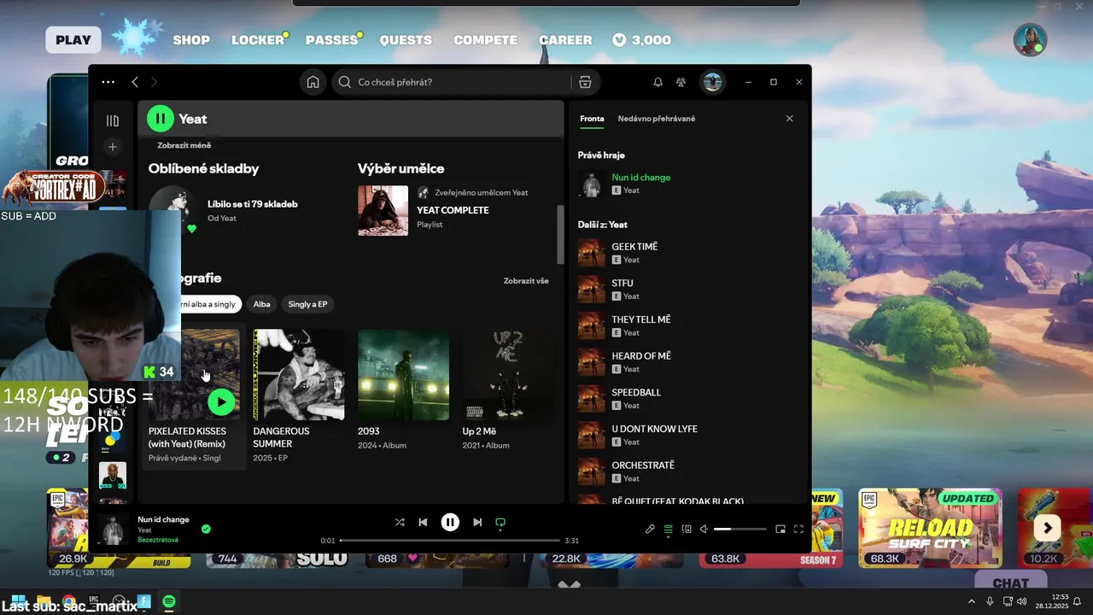Click Yeat artist name under song title
Viewport: 1093px width, 615px height.
(x=144, y=530)
